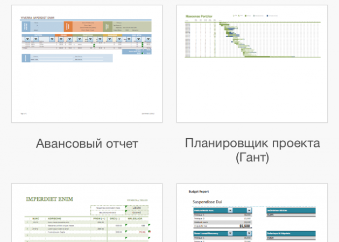Choose the Gantt project planner thumbnail
Viewport: 339px width, 242px height.
point(252,63)
